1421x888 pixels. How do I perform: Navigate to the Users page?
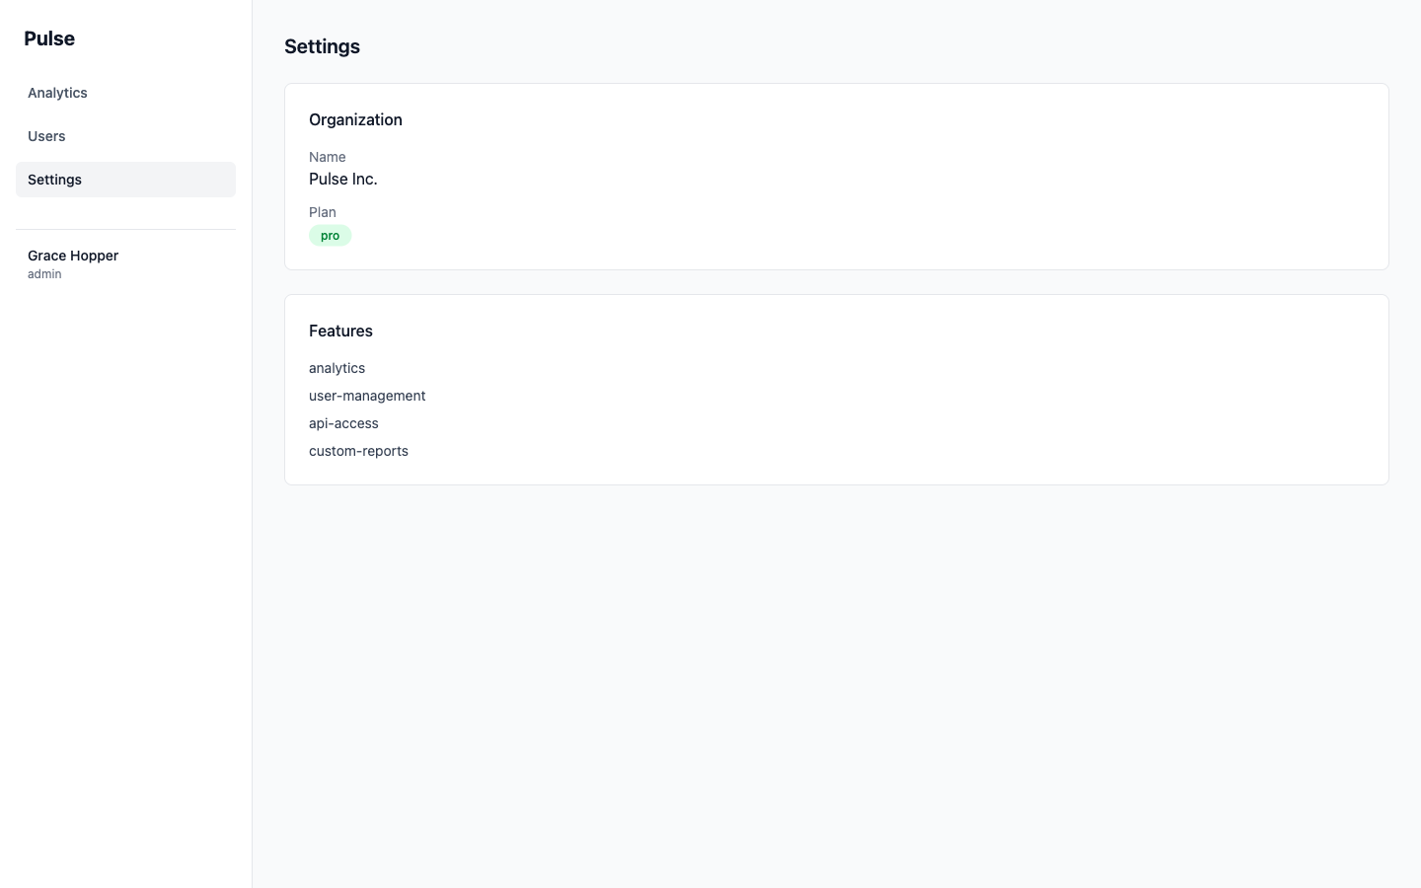(x=45, y=136)
